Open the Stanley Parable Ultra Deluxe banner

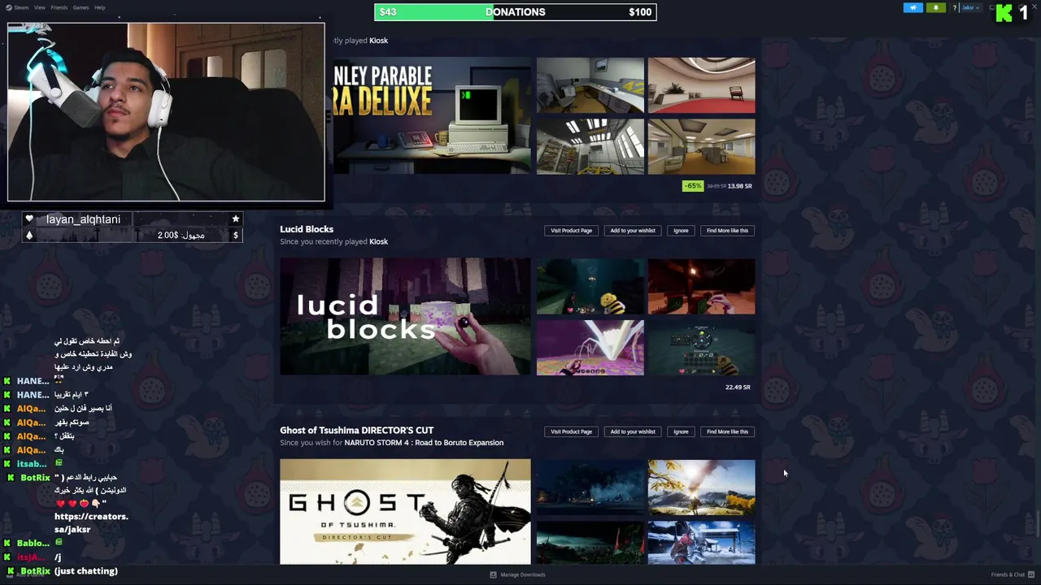pos(431,115)
